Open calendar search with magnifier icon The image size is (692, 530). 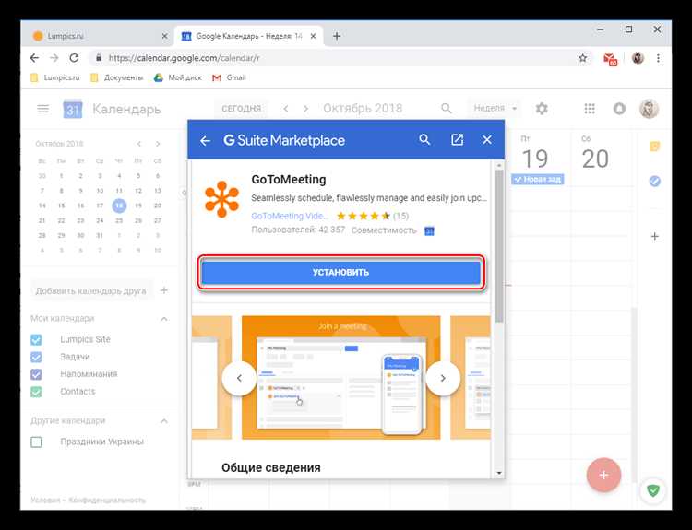[x=447, y=109]
